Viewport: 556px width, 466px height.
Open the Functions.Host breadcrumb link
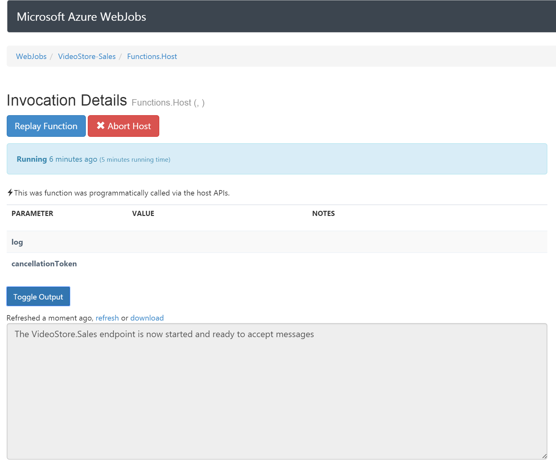(152, 56)
